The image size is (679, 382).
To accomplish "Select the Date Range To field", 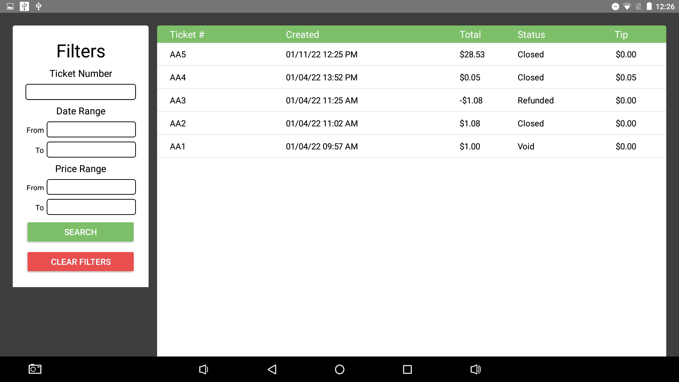I will pyautogui.click(x=91, y=150).
